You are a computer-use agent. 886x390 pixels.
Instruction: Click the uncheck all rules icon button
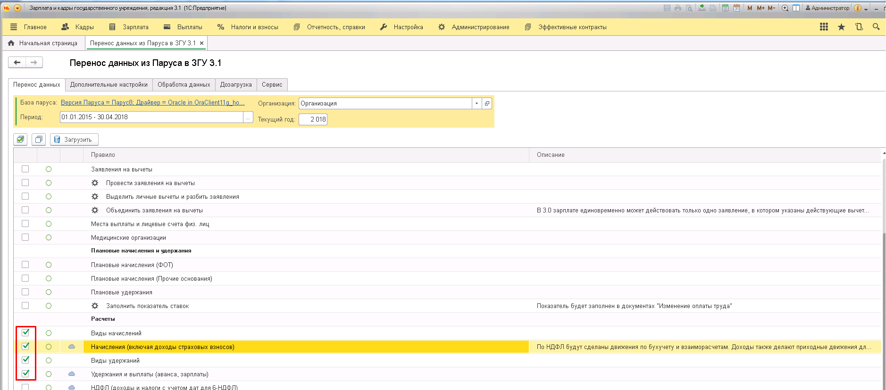coord(39,139)
